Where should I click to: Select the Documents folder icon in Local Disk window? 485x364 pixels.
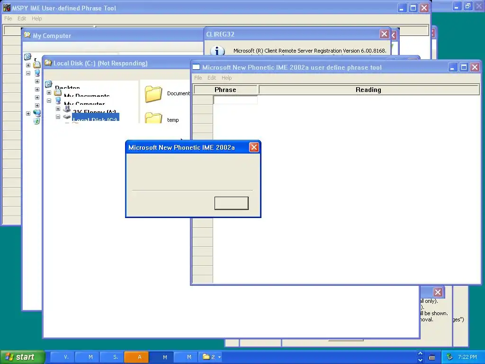tap(153, 94)
